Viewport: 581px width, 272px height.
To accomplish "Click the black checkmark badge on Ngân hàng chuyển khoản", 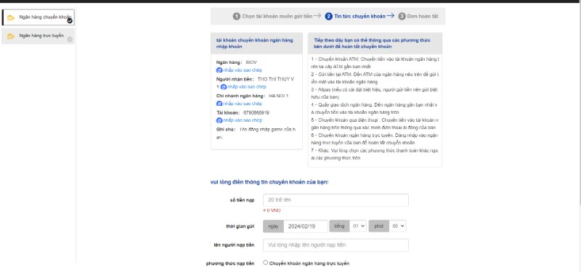I will pos(70,21).
